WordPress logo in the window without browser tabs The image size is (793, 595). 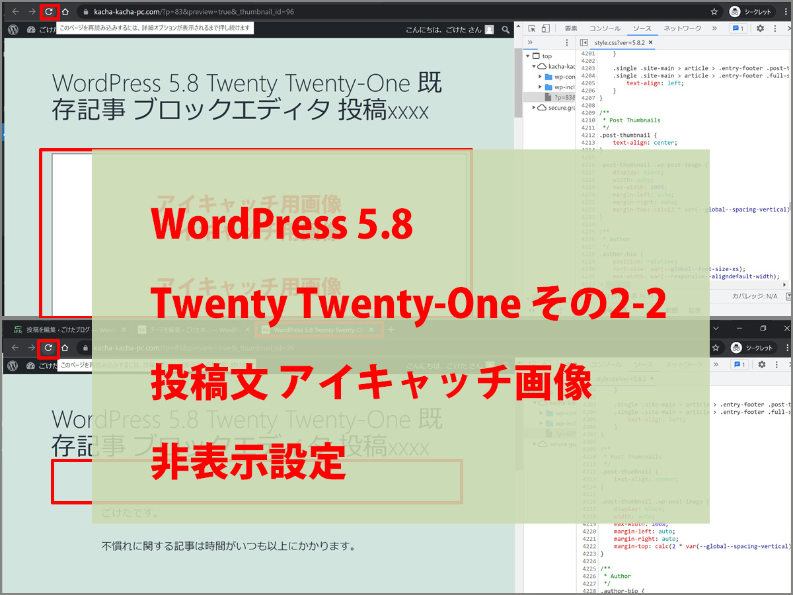point(13,29)
